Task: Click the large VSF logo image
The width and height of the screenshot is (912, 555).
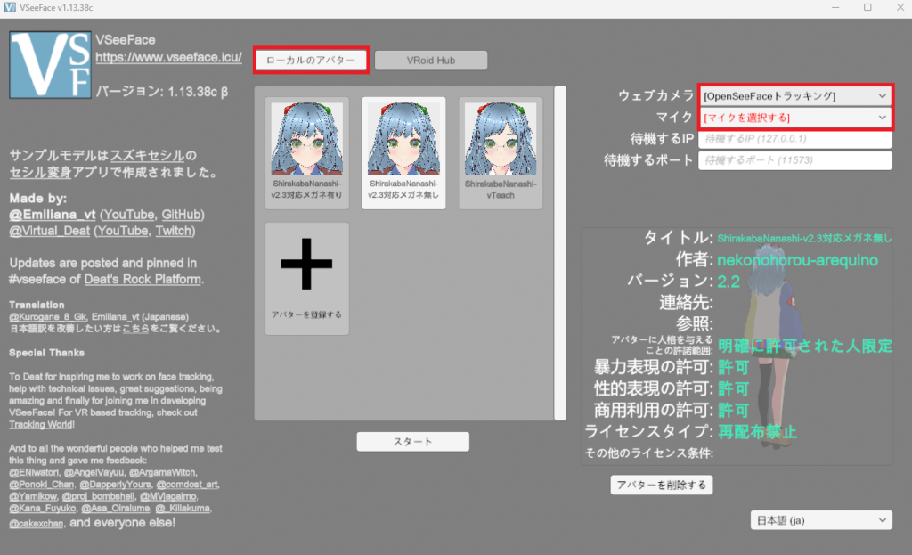Action: (51, 65)
